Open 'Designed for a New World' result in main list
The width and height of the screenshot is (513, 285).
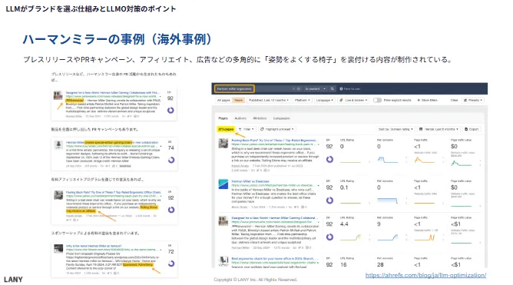273,218
